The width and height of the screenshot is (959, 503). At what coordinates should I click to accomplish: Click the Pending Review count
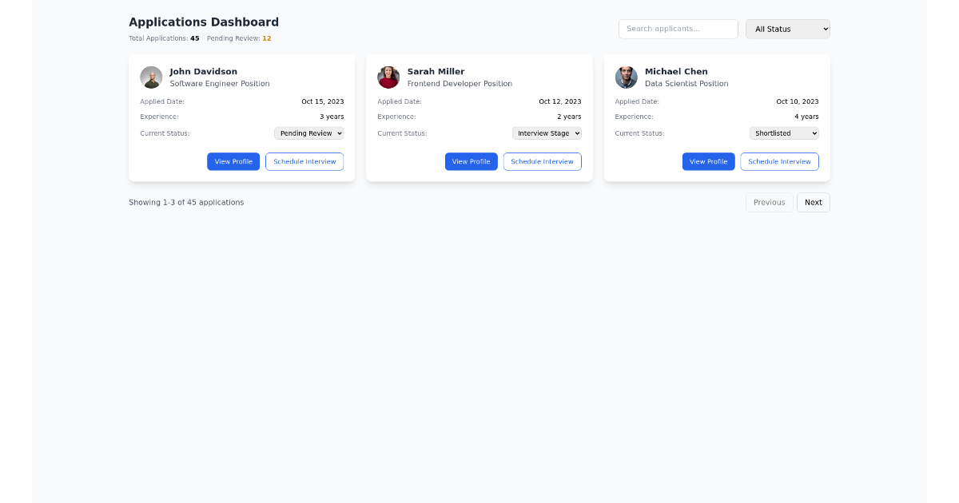click(x=266, y=38)
